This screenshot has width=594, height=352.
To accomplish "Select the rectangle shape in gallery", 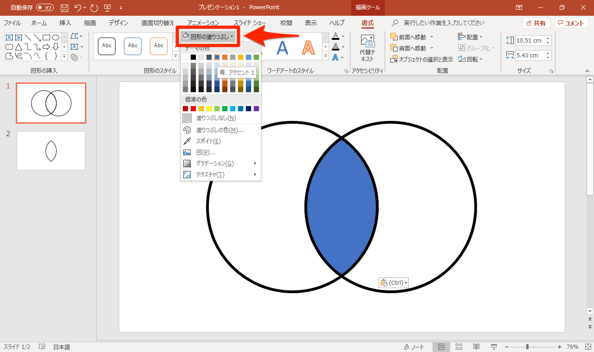I will pyautogui.click(x=46, y=38).
